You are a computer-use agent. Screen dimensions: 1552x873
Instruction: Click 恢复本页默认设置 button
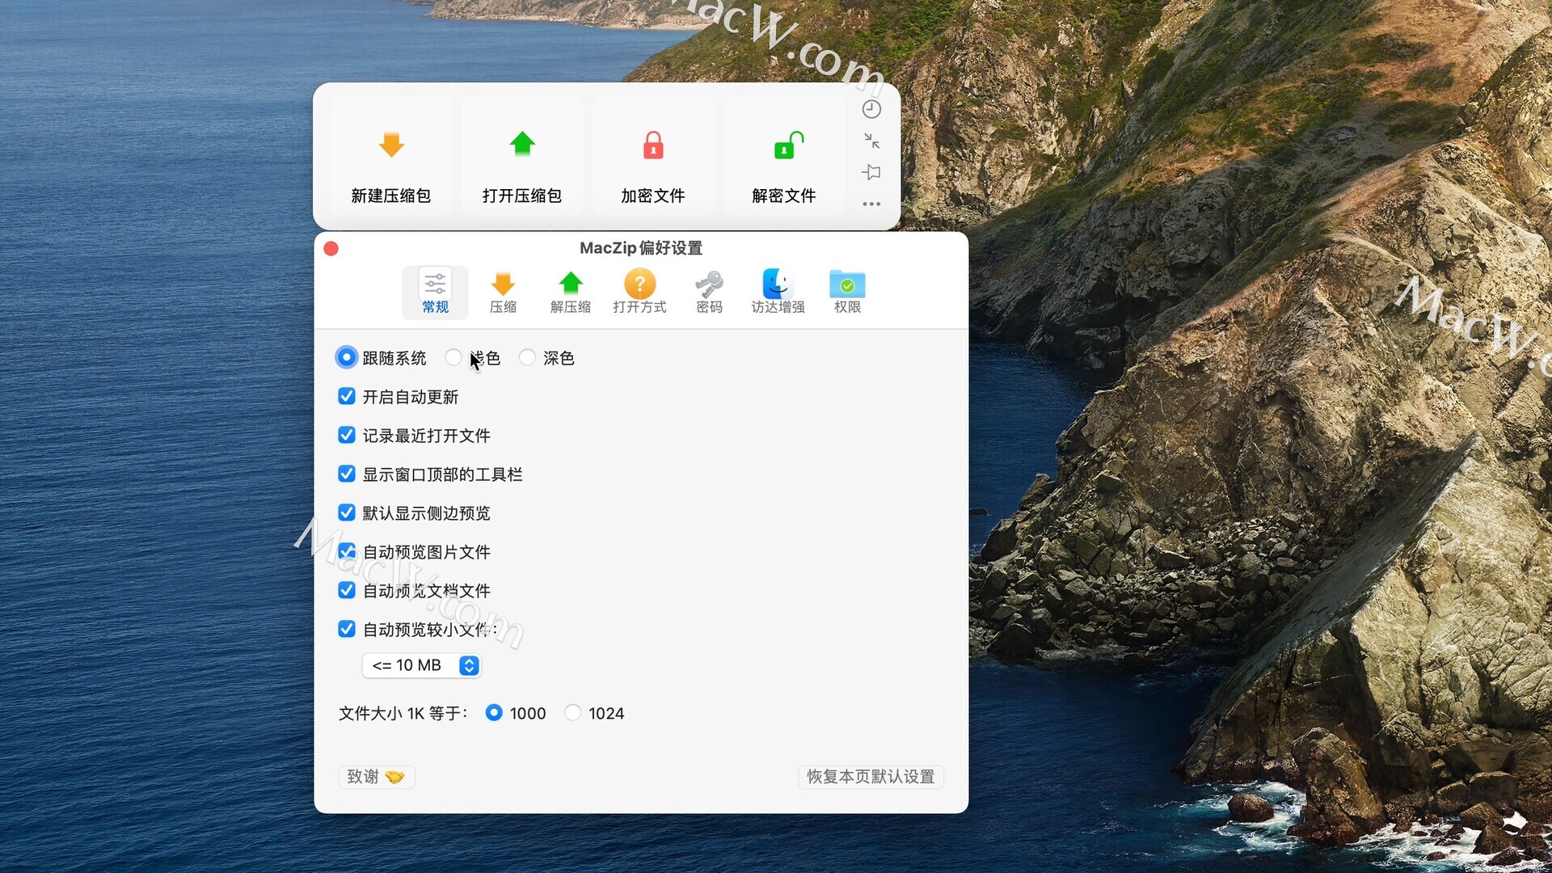871,777
